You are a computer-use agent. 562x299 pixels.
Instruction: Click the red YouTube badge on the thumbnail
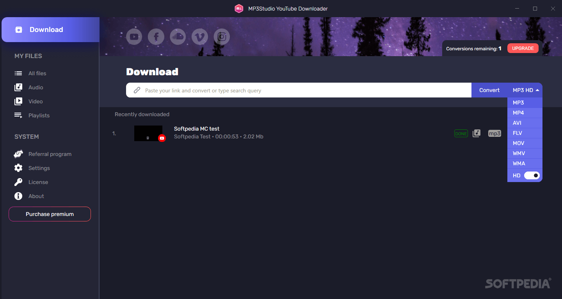(162, 138)
